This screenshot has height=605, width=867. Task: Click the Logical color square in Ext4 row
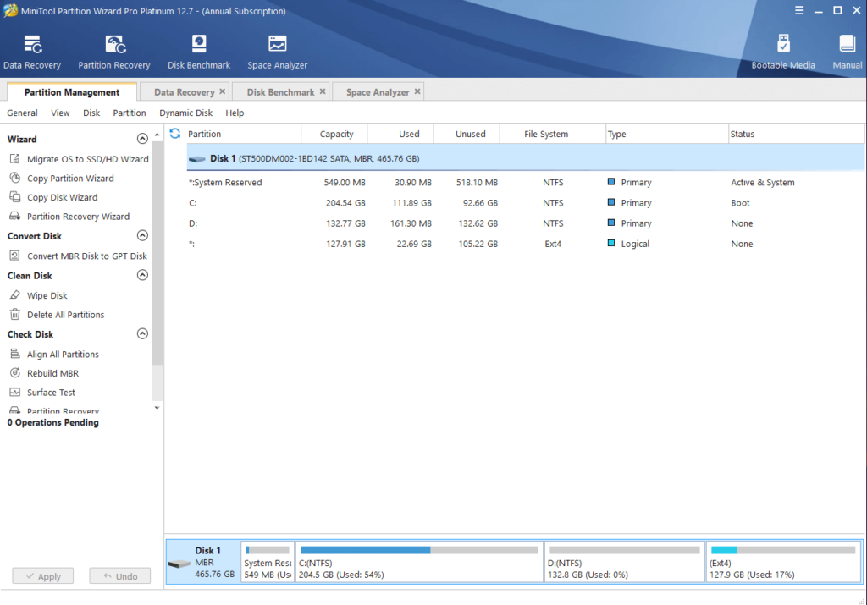point(611,243)
